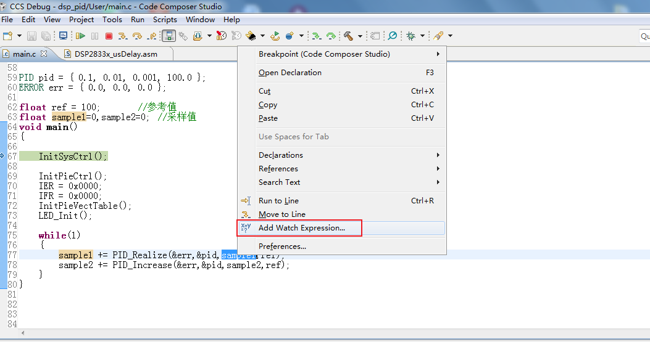650x342 pixels.
Task: Expand the References submenu
Action: [350, 168]
